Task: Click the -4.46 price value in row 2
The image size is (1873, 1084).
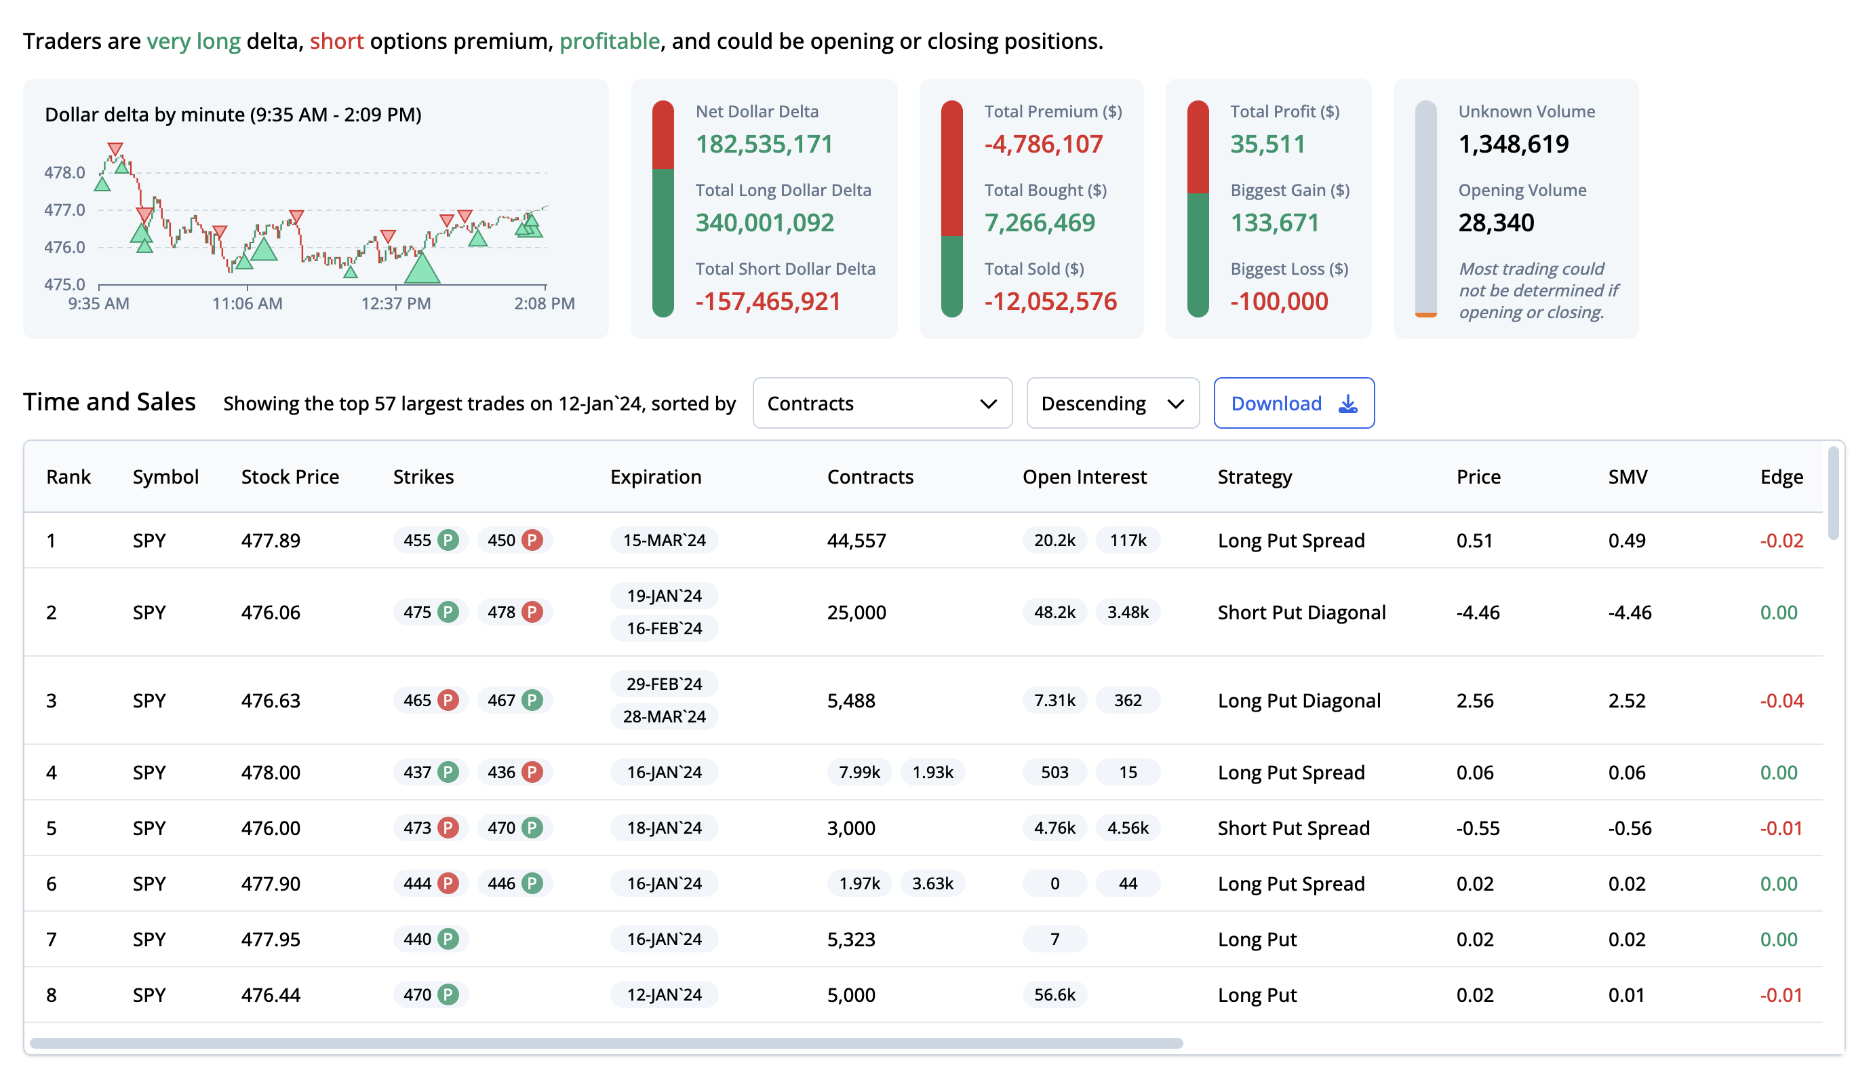Action: [x=1478, y=613]
